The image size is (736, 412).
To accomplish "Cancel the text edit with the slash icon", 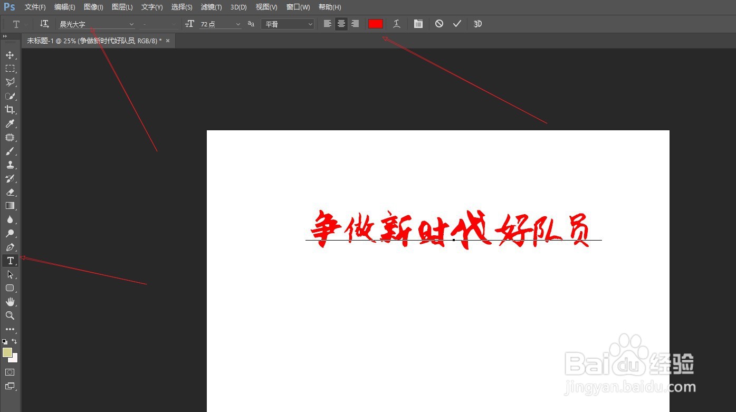I will click(x=439, y=23).
